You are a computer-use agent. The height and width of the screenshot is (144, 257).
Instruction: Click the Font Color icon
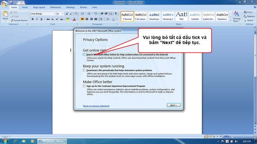pyautogui.click(x=74, y=19)
